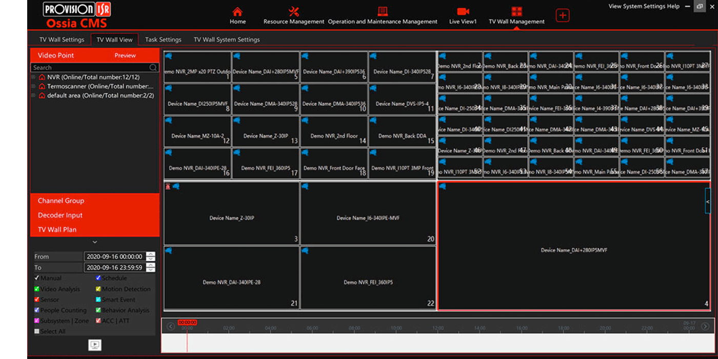Image resolution: width=718 pixels, height=359 pixels.
Task: Toggle the Manual record checkbox
Action: [37, 278]
